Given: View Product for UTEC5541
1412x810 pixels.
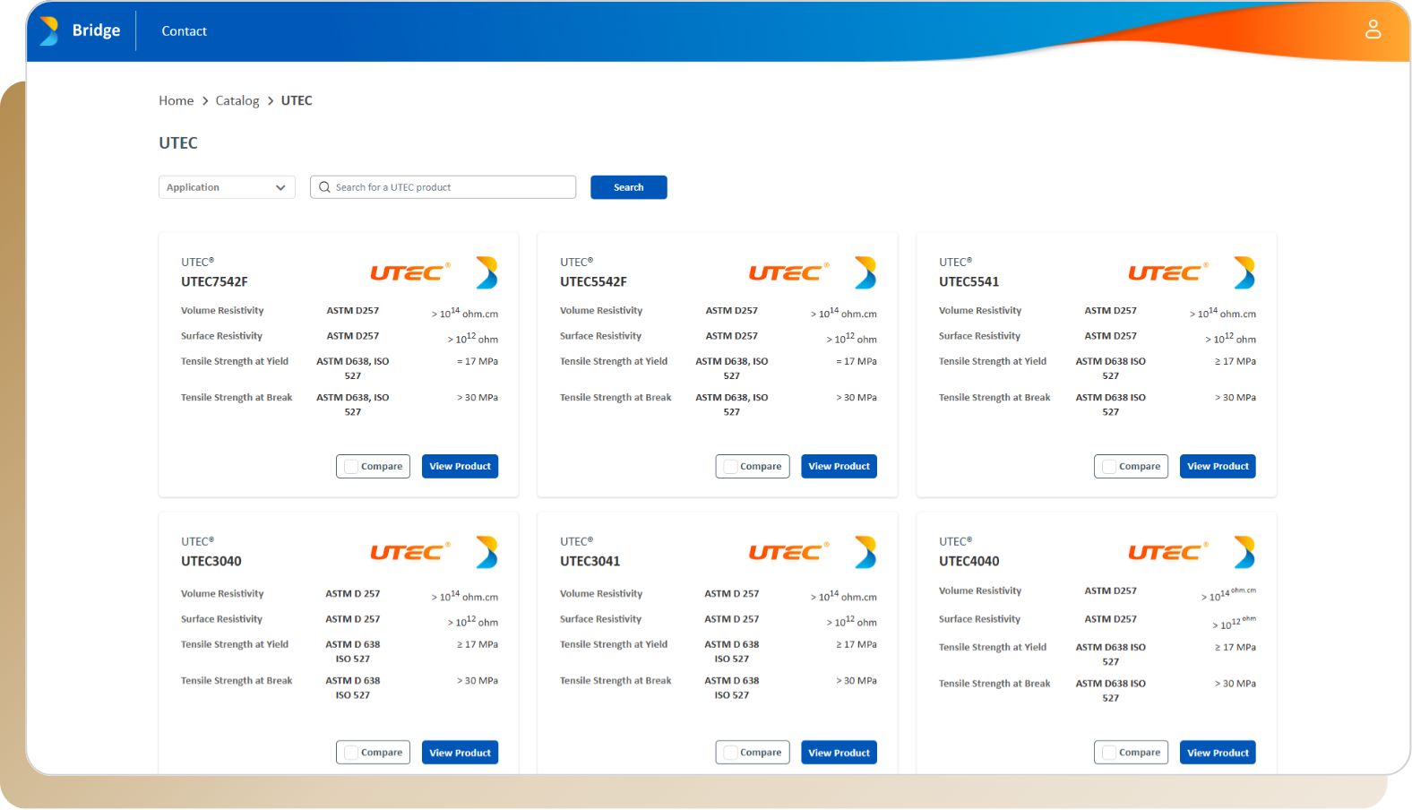Looking at the screenshot, I should point(1218,466).
